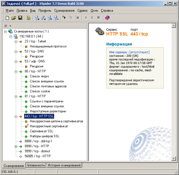179x175 pixels.
Task: Click the Add host toolbar icon
Action: pos(37,18)
